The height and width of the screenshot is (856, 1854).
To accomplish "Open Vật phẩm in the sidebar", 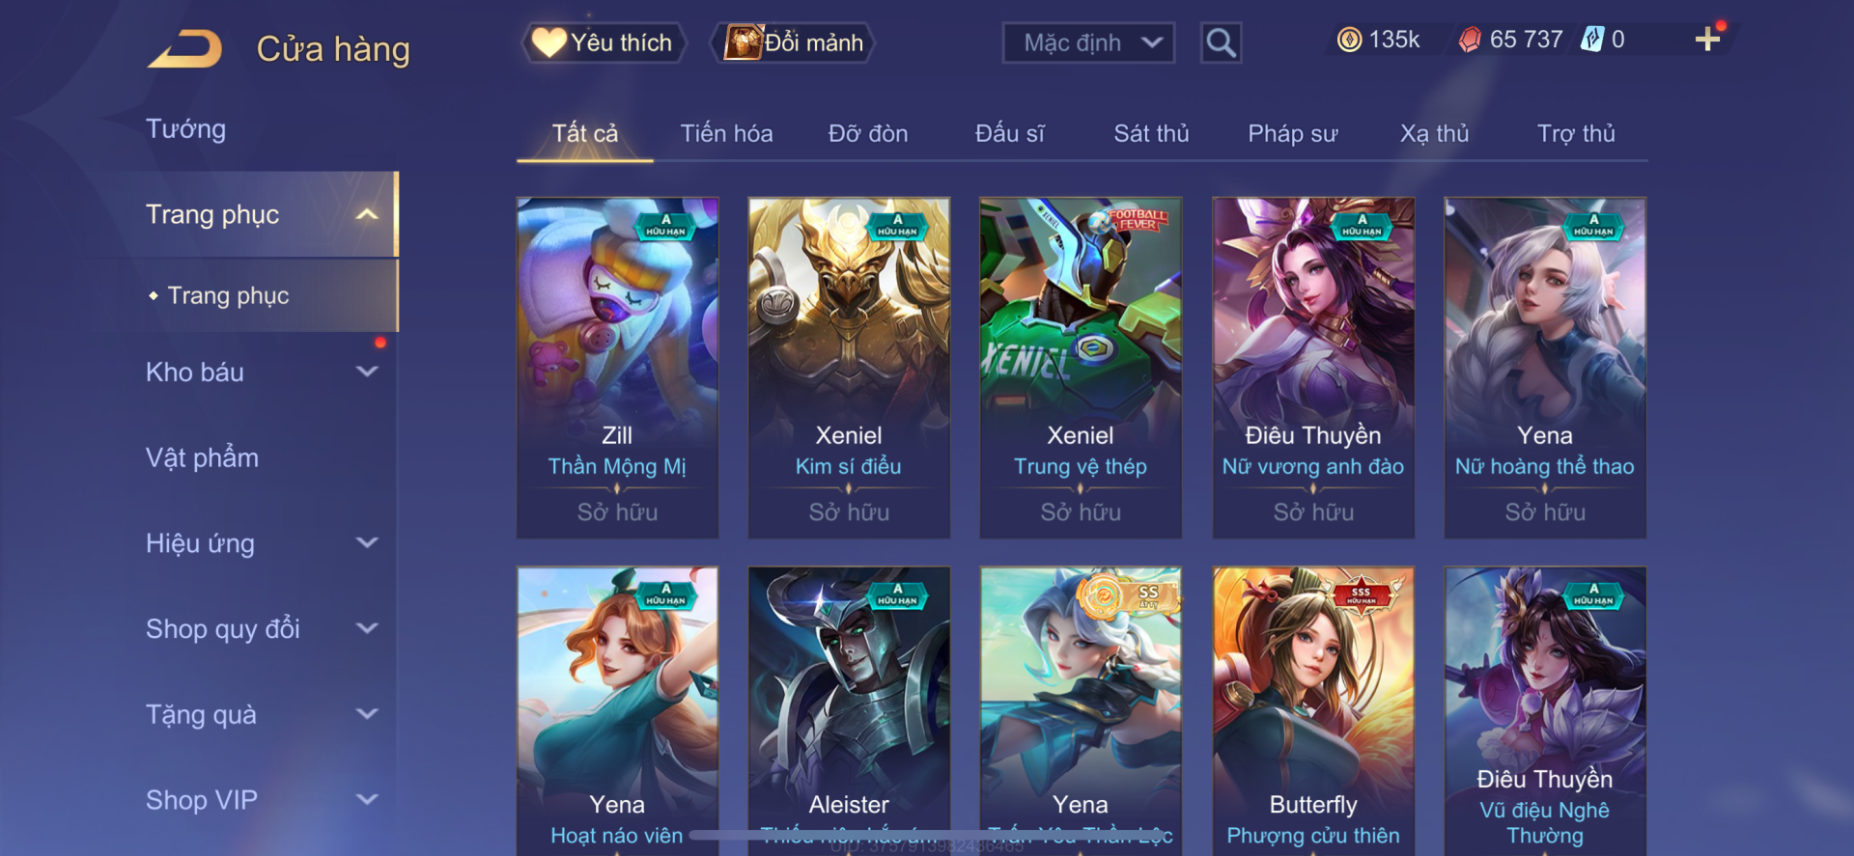I will click(x=202, y=457).
